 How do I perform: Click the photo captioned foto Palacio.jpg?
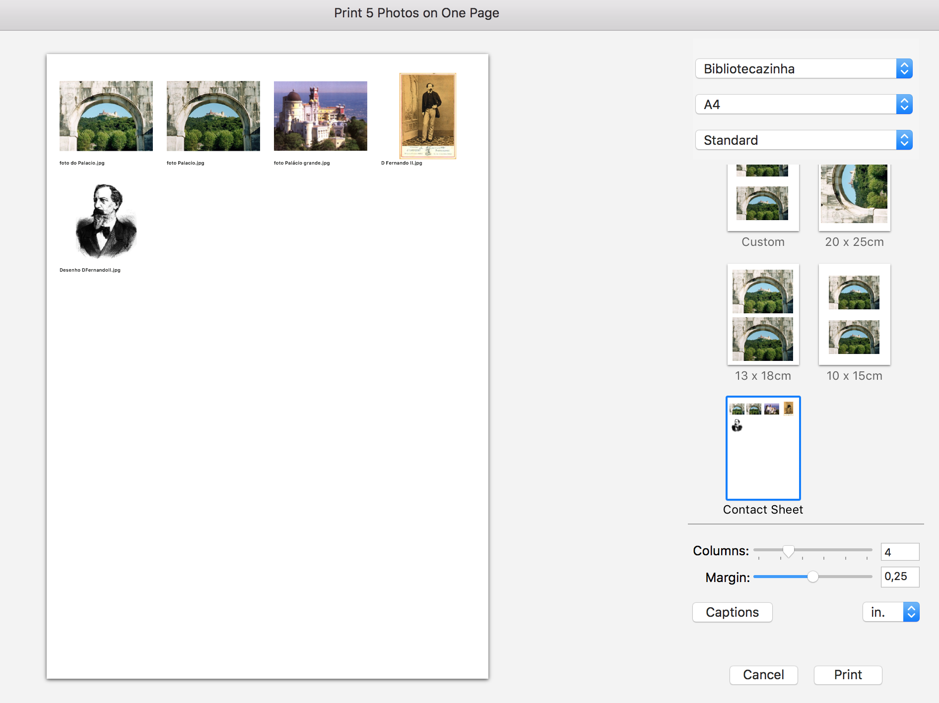(x=213, y=116)
